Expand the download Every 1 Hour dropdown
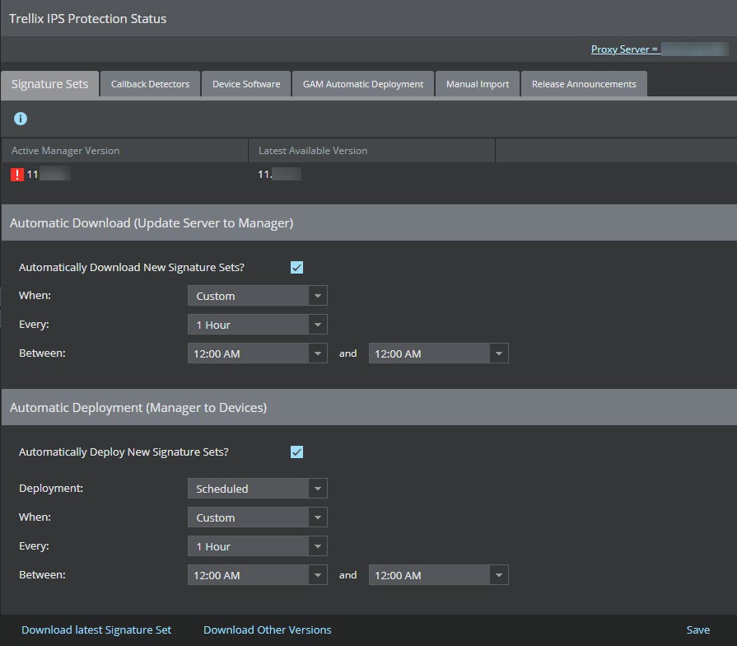The width and height of the screenshot is (737, 646). (x=257, y=325)
